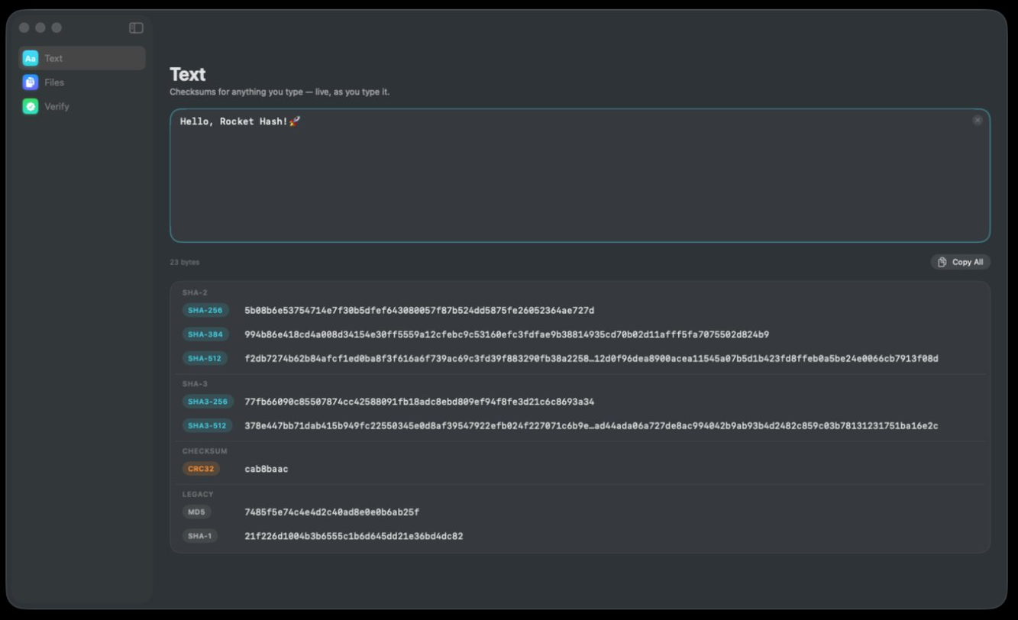Image resolution: width=1018 pixels, height=620 pixels.
Task: Click the "23 bytes" size label
Action: coord(184,262)
